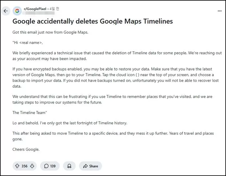This screenshot has height=176, width=226.
Task: Click "The Timeline Team" signature line
Action: 29,113
